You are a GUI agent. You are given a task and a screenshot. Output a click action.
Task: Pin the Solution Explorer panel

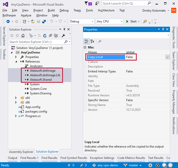[x=64, y=29]
